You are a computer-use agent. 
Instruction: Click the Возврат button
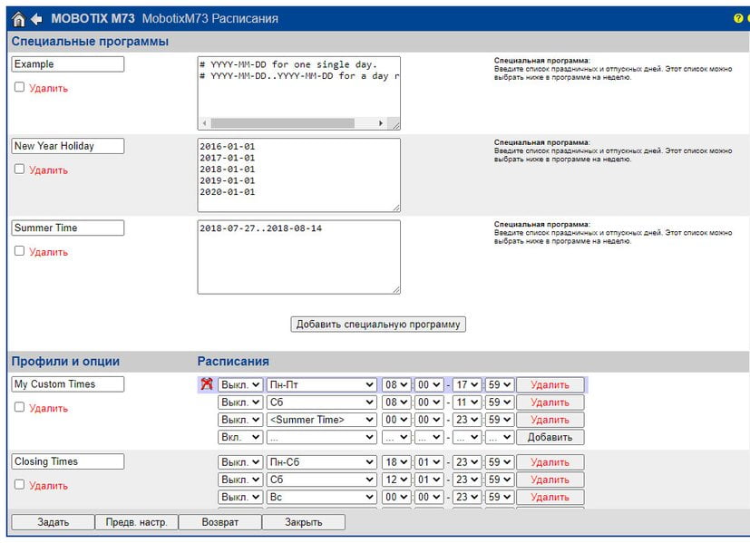220,522
